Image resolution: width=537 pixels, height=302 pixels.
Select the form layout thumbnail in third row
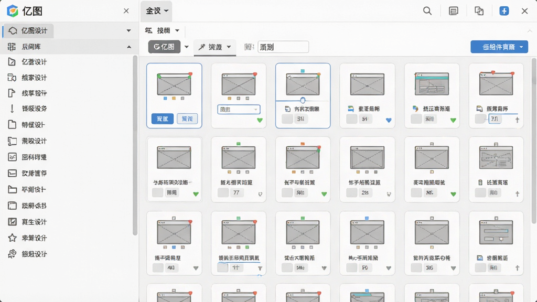[496, 232]
